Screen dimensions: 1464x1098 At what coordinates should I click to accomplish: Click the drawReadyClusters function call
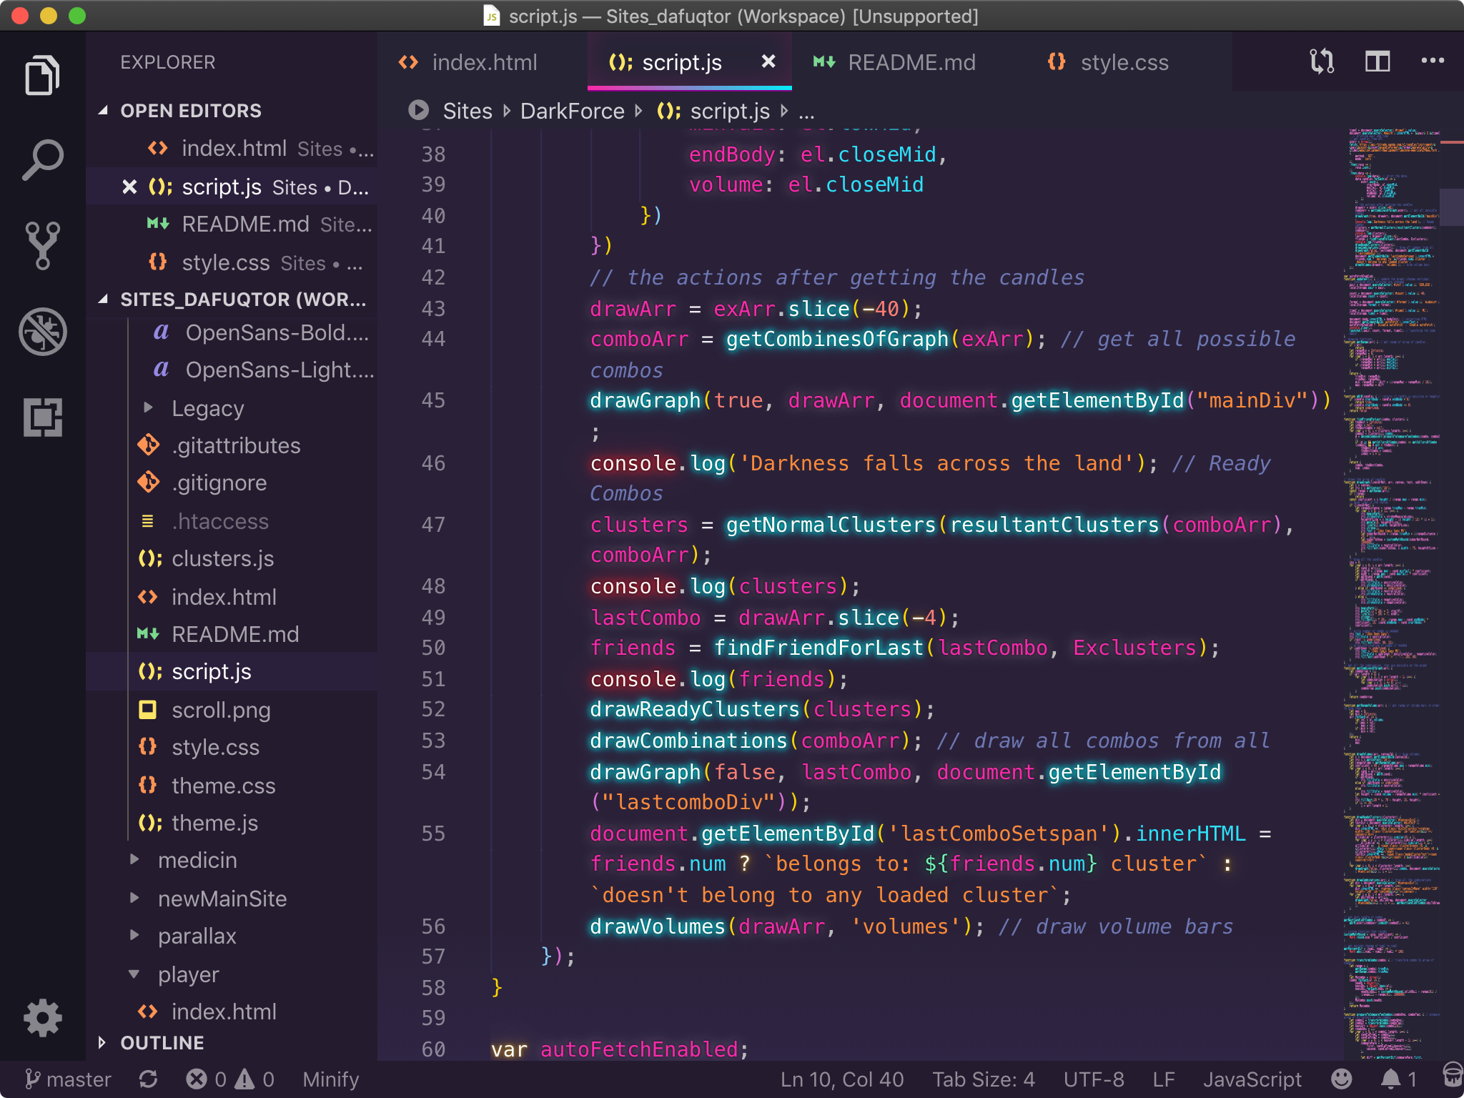coord(694,709)
